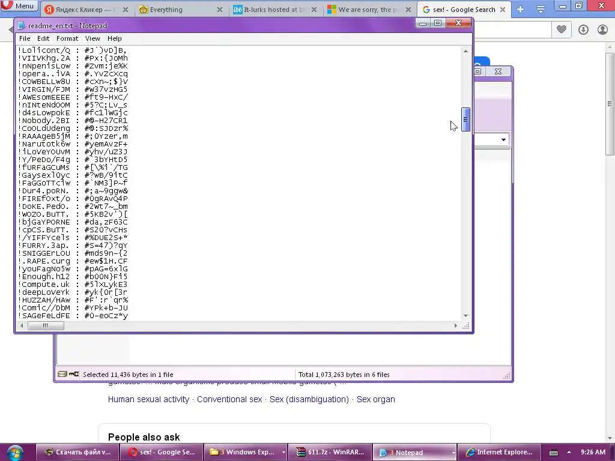
Task: Click Notepad horizontal scrollbar left arrow
Action: pos(22,325)
